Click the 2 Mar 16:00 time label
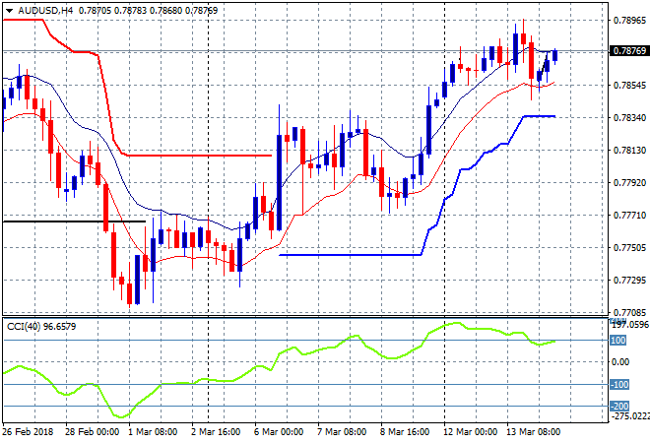Screen dimensions: 650x443 (x=216, y=432)
